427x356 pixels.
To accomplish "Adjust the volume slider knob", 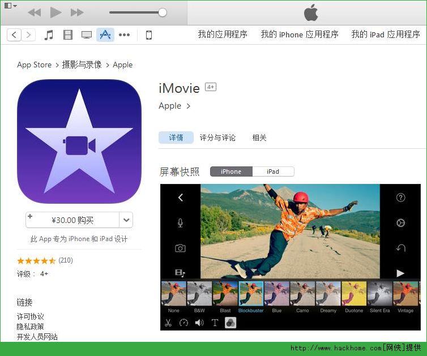I will pyautogui.click(x=163, y=12).
